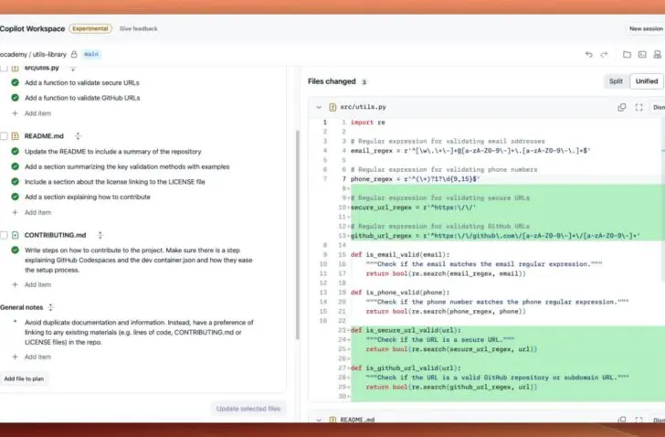Click the undo arrow icon
Screen dimensions: 665x437
coord(588,54)
